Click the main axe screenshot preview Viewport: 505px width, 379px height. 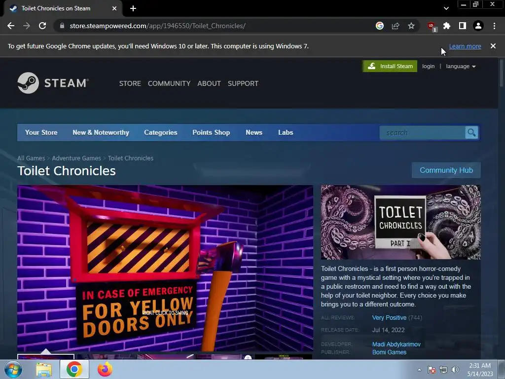pyautogui.click(x=165, y=268)
